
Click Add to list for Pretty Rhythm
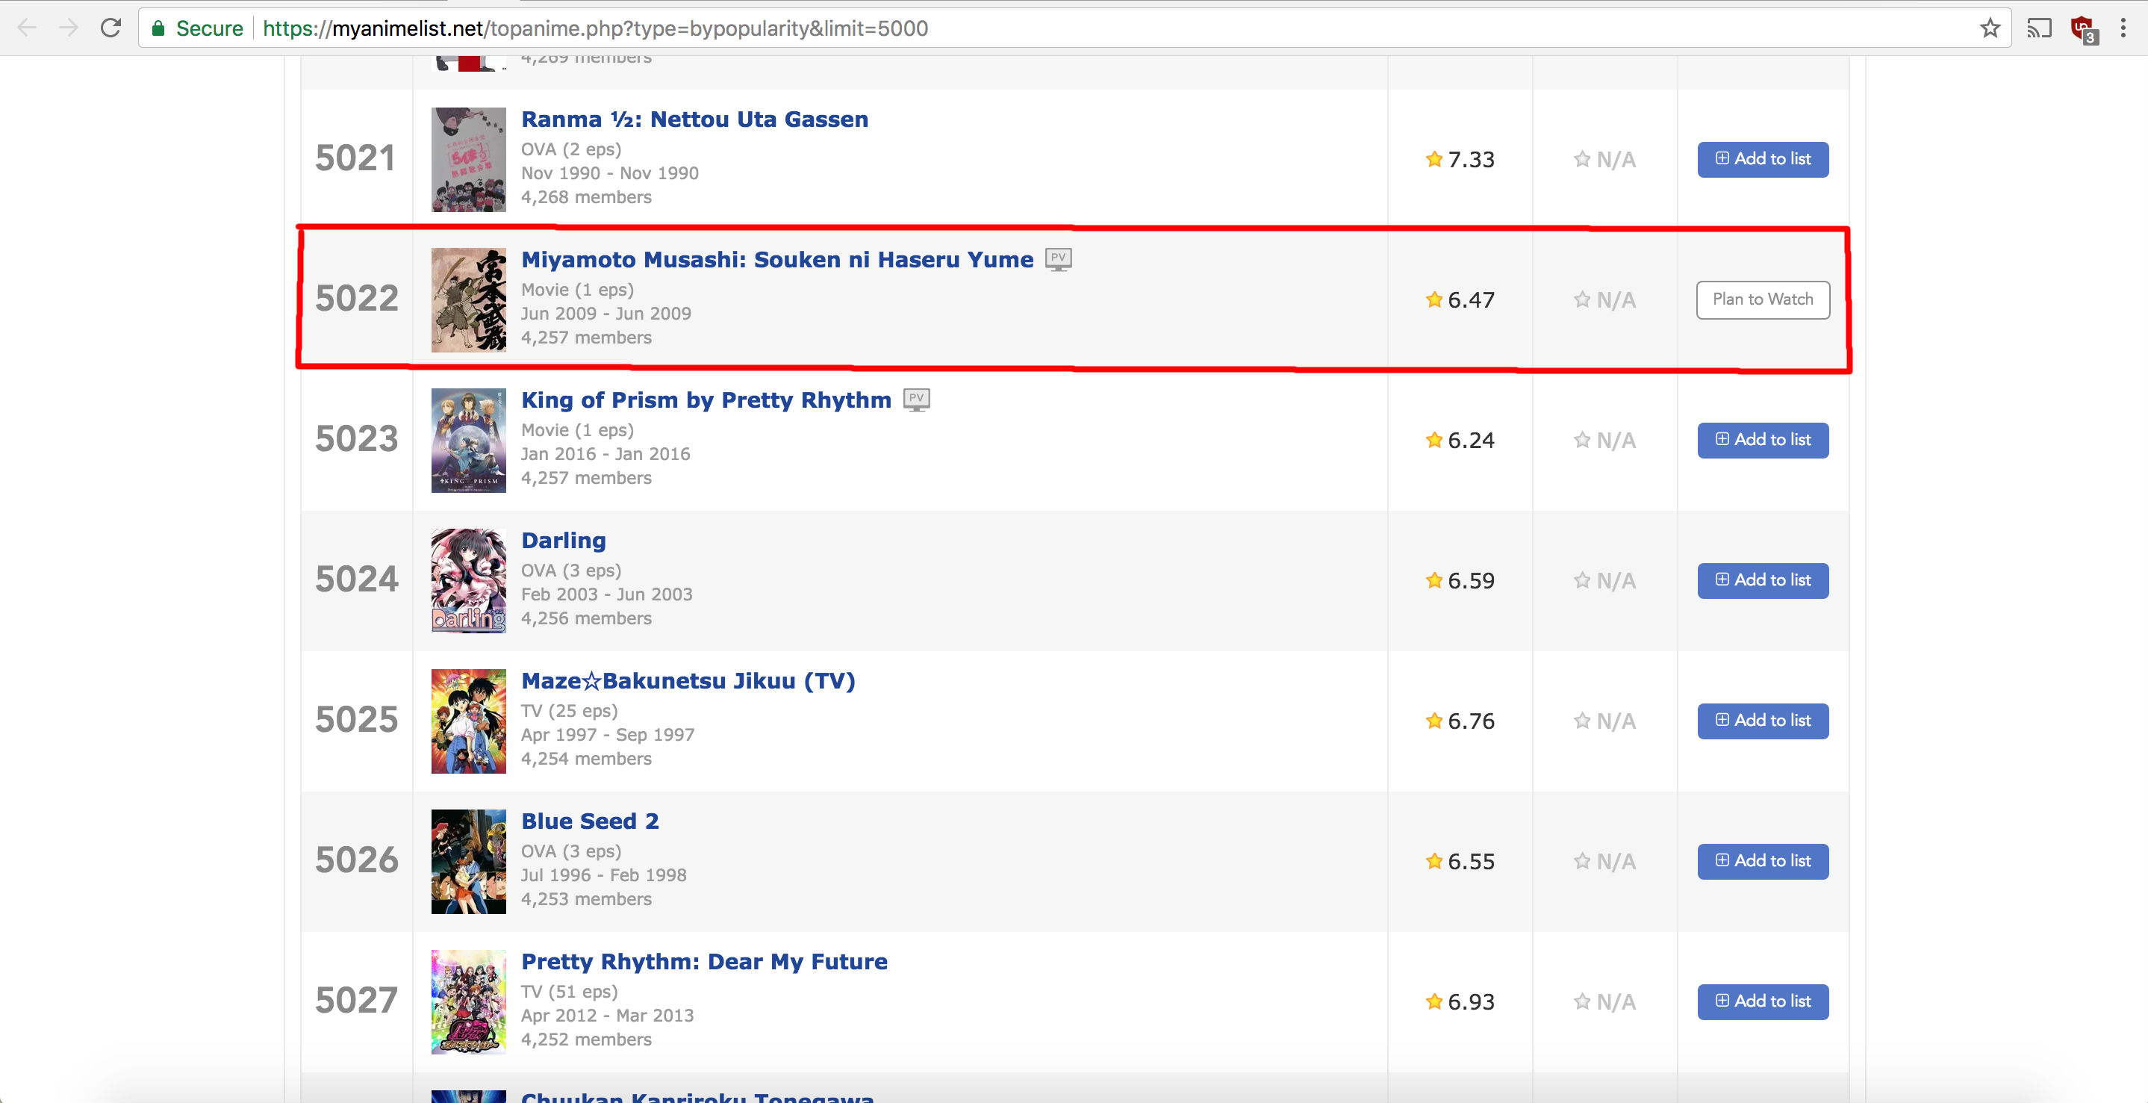coord(1763,1001)
